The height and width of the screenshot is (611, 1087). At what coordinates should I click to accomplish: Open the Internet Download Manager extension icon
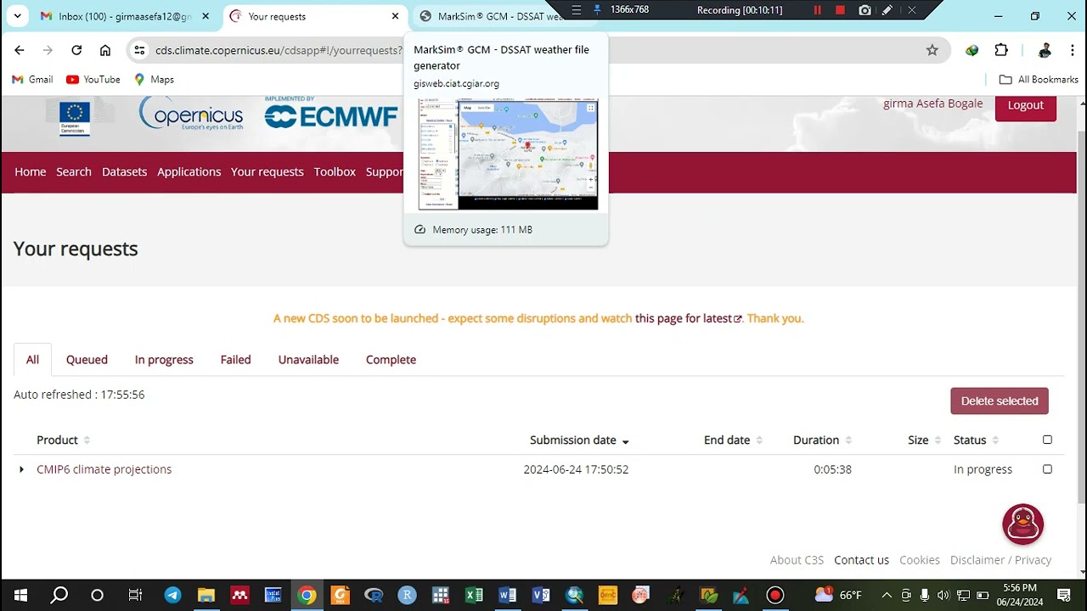click(x=972, y=50)
